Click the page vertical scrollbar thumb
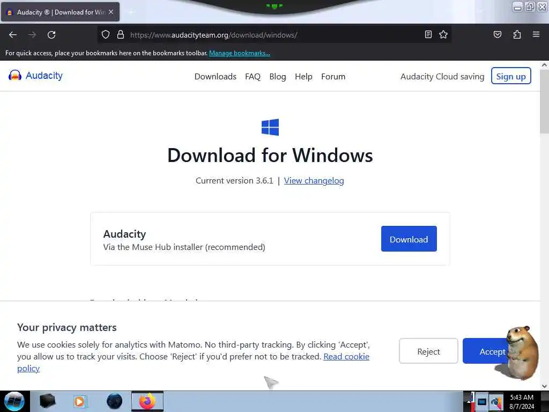The width and height of the screenshot is (549, 412). pyautogui.click(x=544, y=101)
